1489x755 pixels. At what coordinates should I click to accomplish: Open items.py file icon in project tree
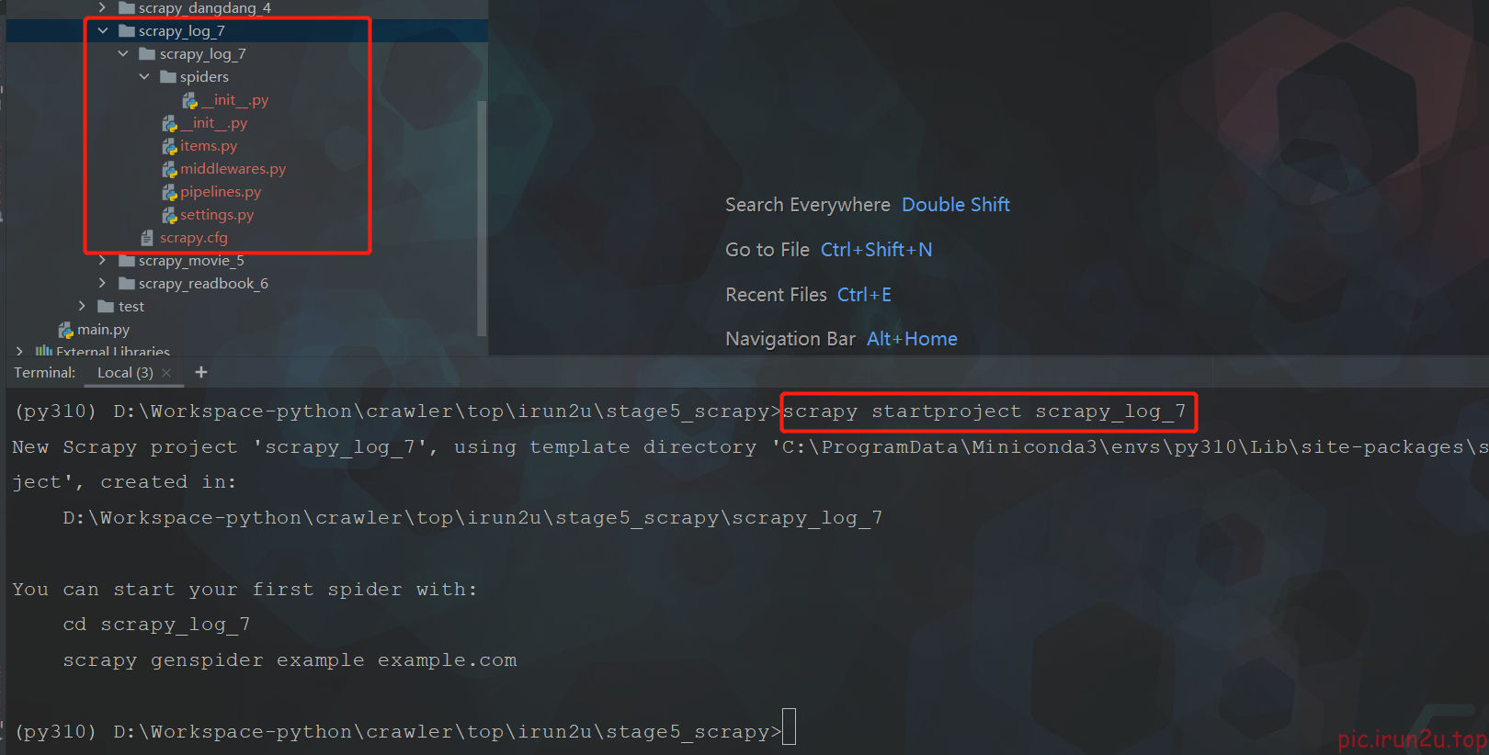tap(170, 146)
